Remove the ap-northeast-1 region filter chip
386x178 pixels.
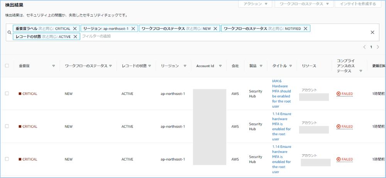click(x=133, y=29)
